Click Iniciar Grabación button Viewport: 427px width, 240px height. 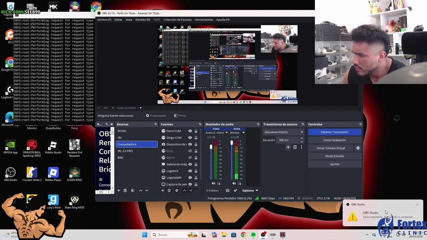(x=335, y=140)
